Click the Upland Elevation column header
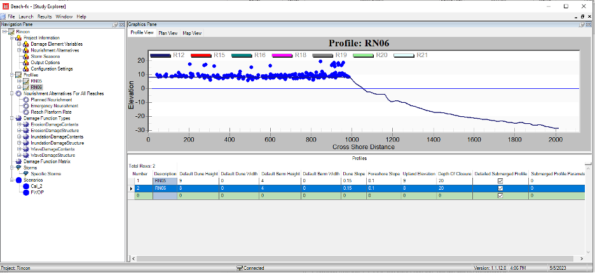The image size is (595, 273). (419, 174)
